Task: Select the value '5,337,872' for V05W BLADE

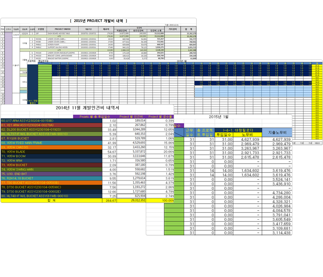Action: pyautogui.click(x=131, y=152)
